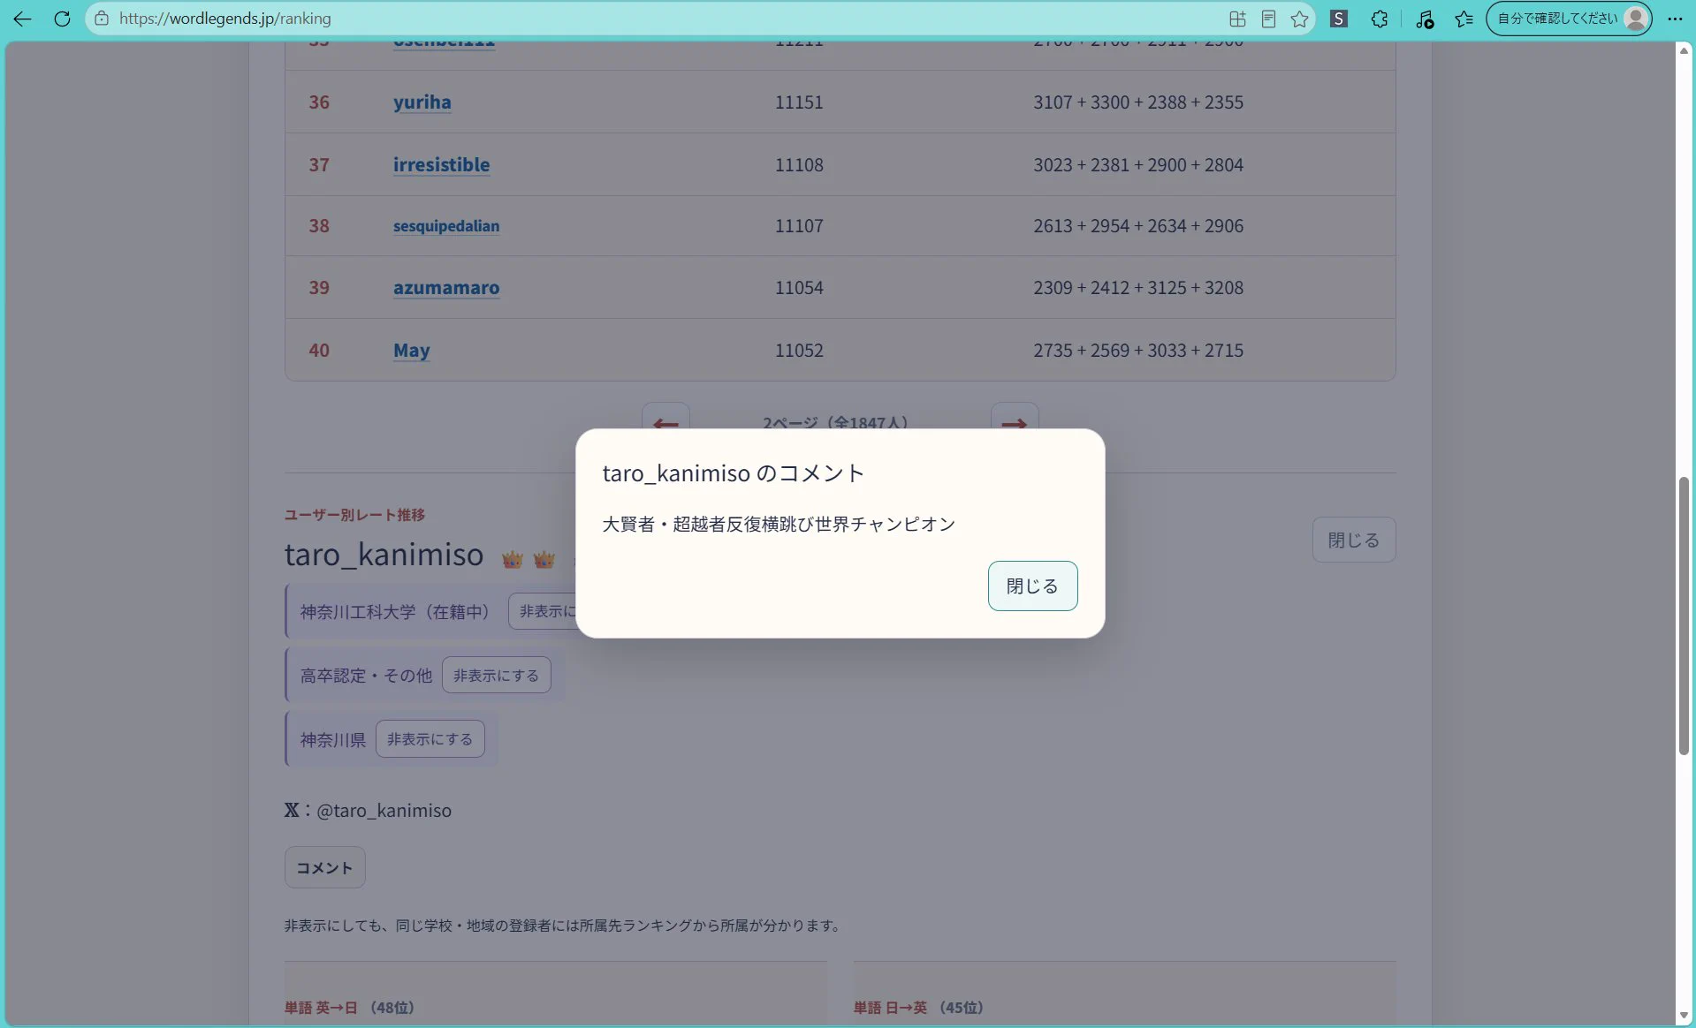Select yuriha's total score 11151
The image size is (1696, 1028).
799,102
